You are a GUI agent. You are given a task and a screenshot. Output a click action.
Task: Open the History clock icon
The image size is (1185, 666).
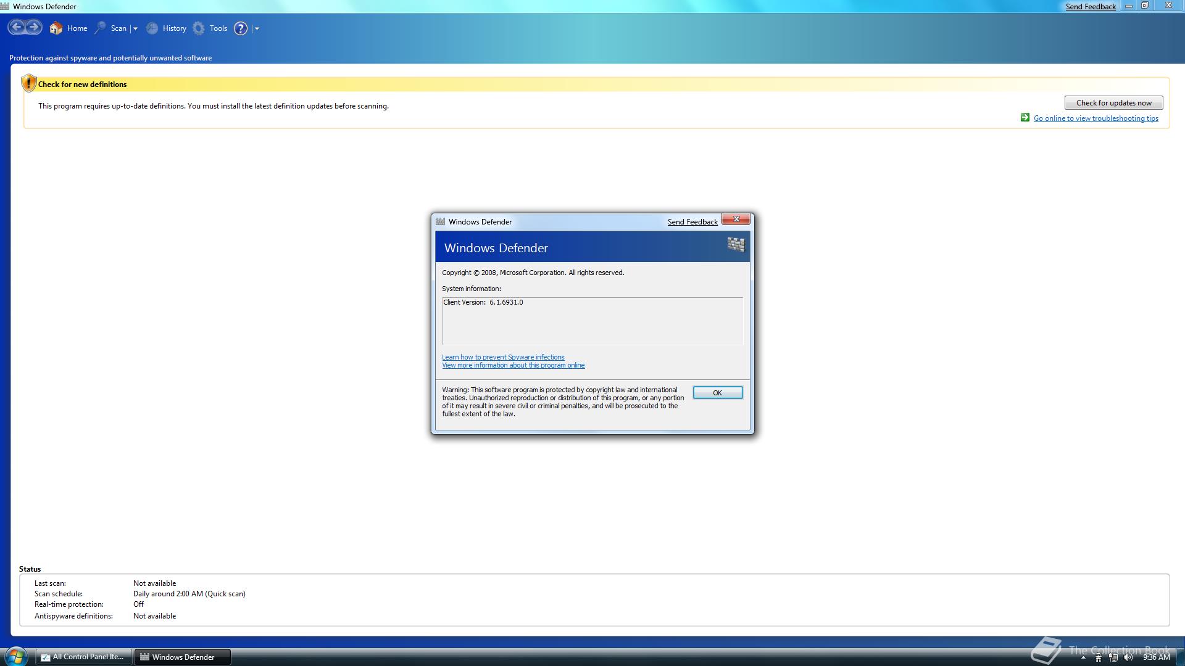pos(152,28)
